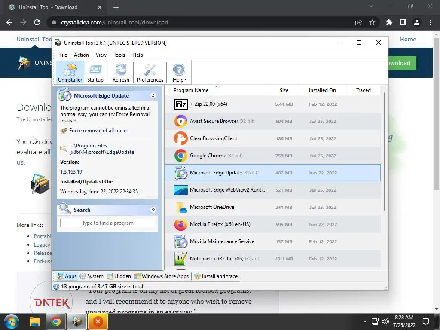Screen dimensions: 440x330
Task: Select the Microsoft Edge Update row icon
Action: (x=180, y=173)
